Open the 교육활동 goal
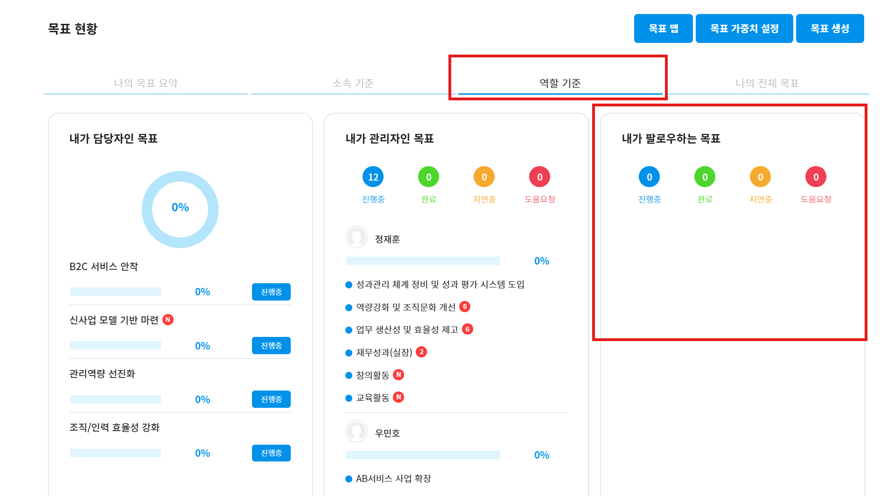Screen dimensions: 888x496 [x=372, y=398]
